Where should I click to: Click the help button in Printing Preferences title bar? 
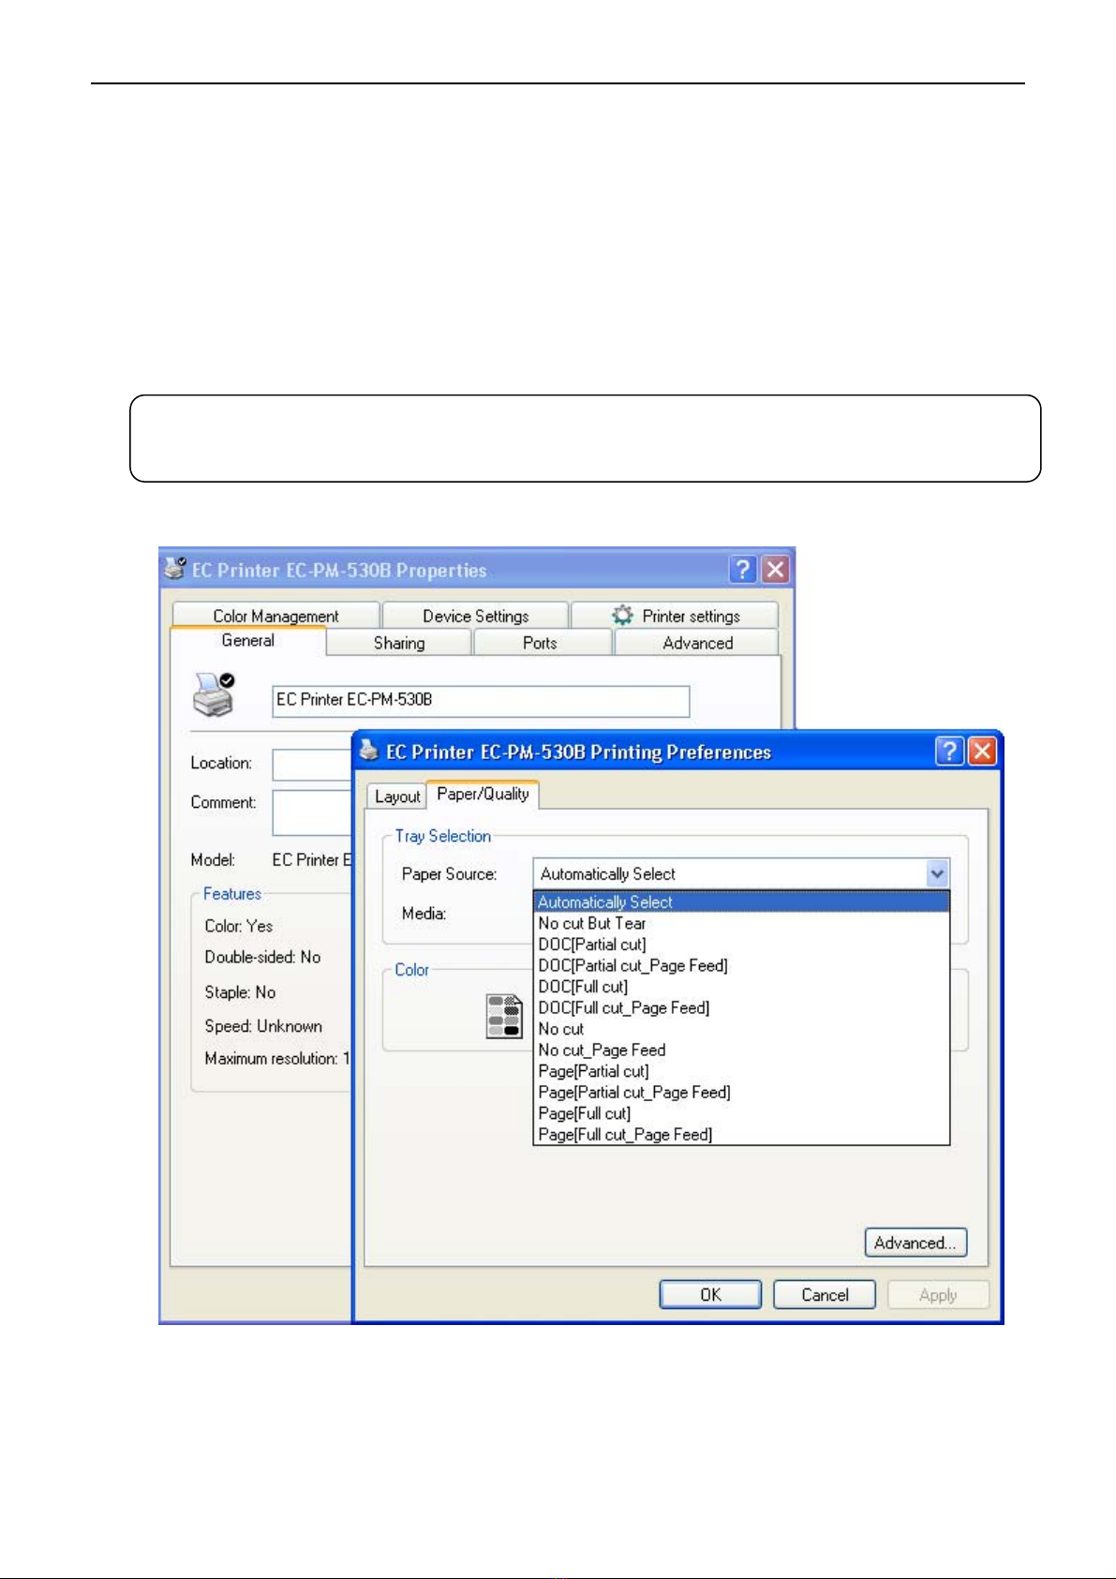[949, 751]
